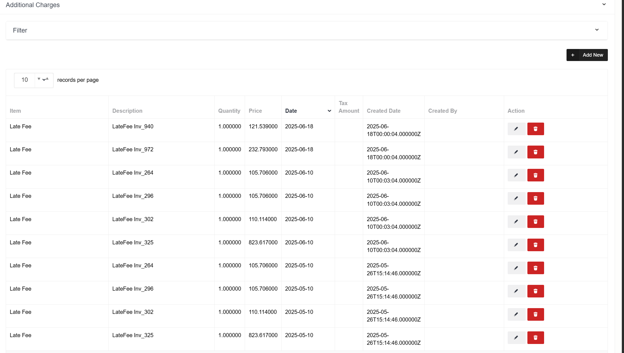Delete the 2025-06-10 Inv_302 charge
The image size is (624, 353).
coord(535,222)
